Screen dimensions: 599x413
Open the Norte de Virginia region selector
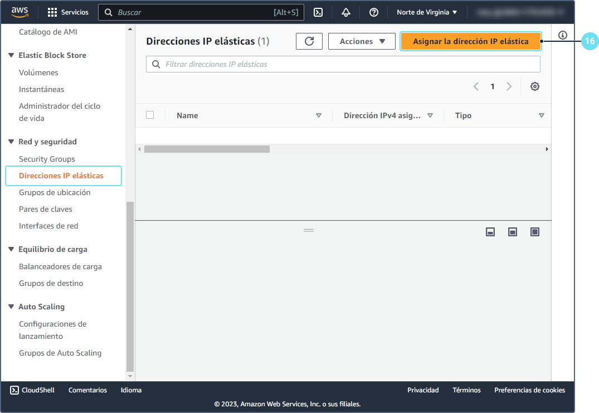pyautogui.click(x=427, y=12)
